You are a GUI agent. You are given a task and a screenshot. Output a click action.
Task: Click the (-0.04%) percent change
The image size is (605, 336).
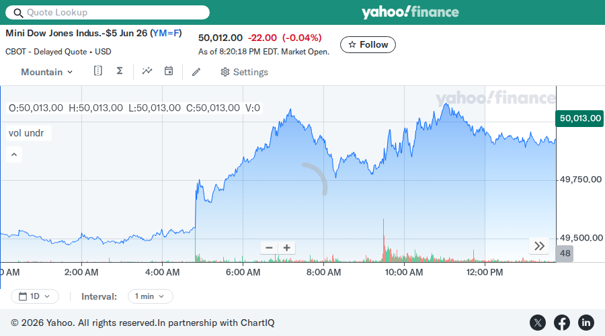(x=302, y=38)
